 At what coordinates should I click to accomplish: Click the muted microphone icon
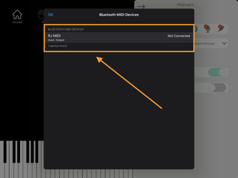[207, 29]
